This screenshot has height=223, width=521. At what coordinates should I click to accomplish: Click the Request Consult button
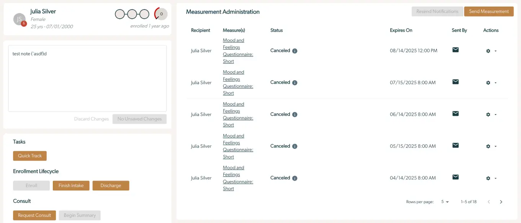tap(34, 215)
